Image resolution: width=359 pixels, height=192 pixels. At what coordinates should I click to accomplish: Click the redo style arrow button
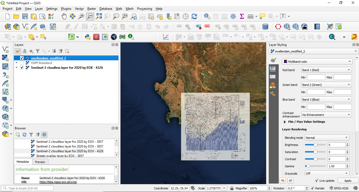click(x=291, y=180)
